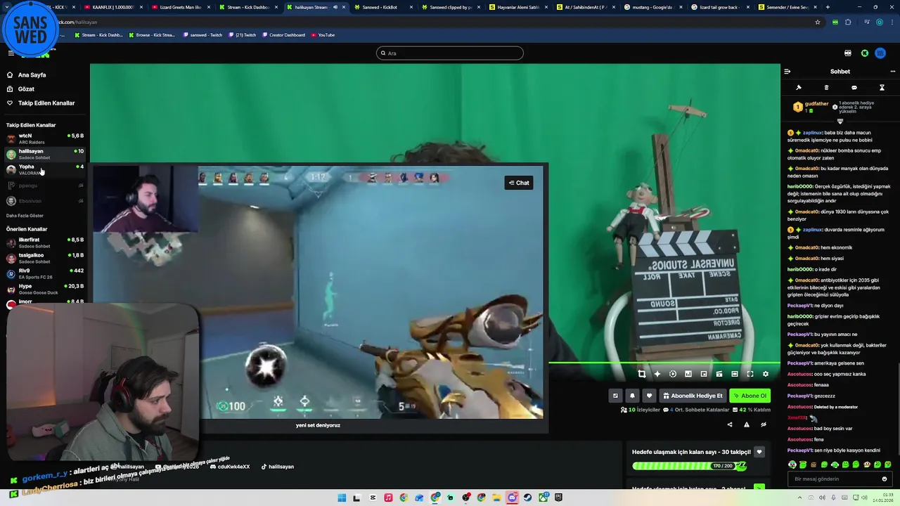Switch to Lizard Greets Man browser tab
900x506 pixels.
pyautogui.click(x=181, y=7)
